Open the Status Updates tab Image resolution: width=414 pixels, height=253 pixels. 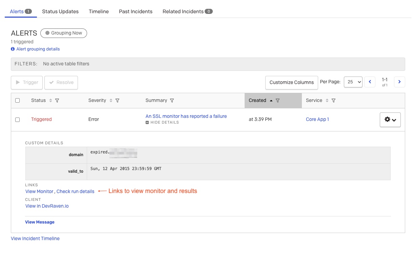60,11
